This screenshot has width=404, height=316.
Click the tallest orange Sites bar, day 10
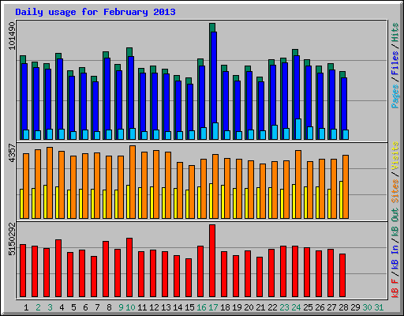[133, 182]
